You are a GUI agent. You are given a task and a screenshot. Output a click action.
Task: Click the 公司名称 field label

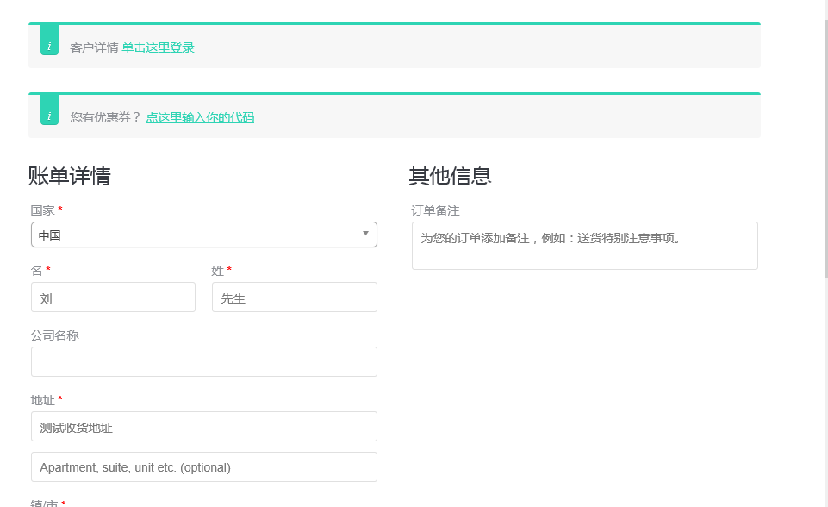(55, 335)
